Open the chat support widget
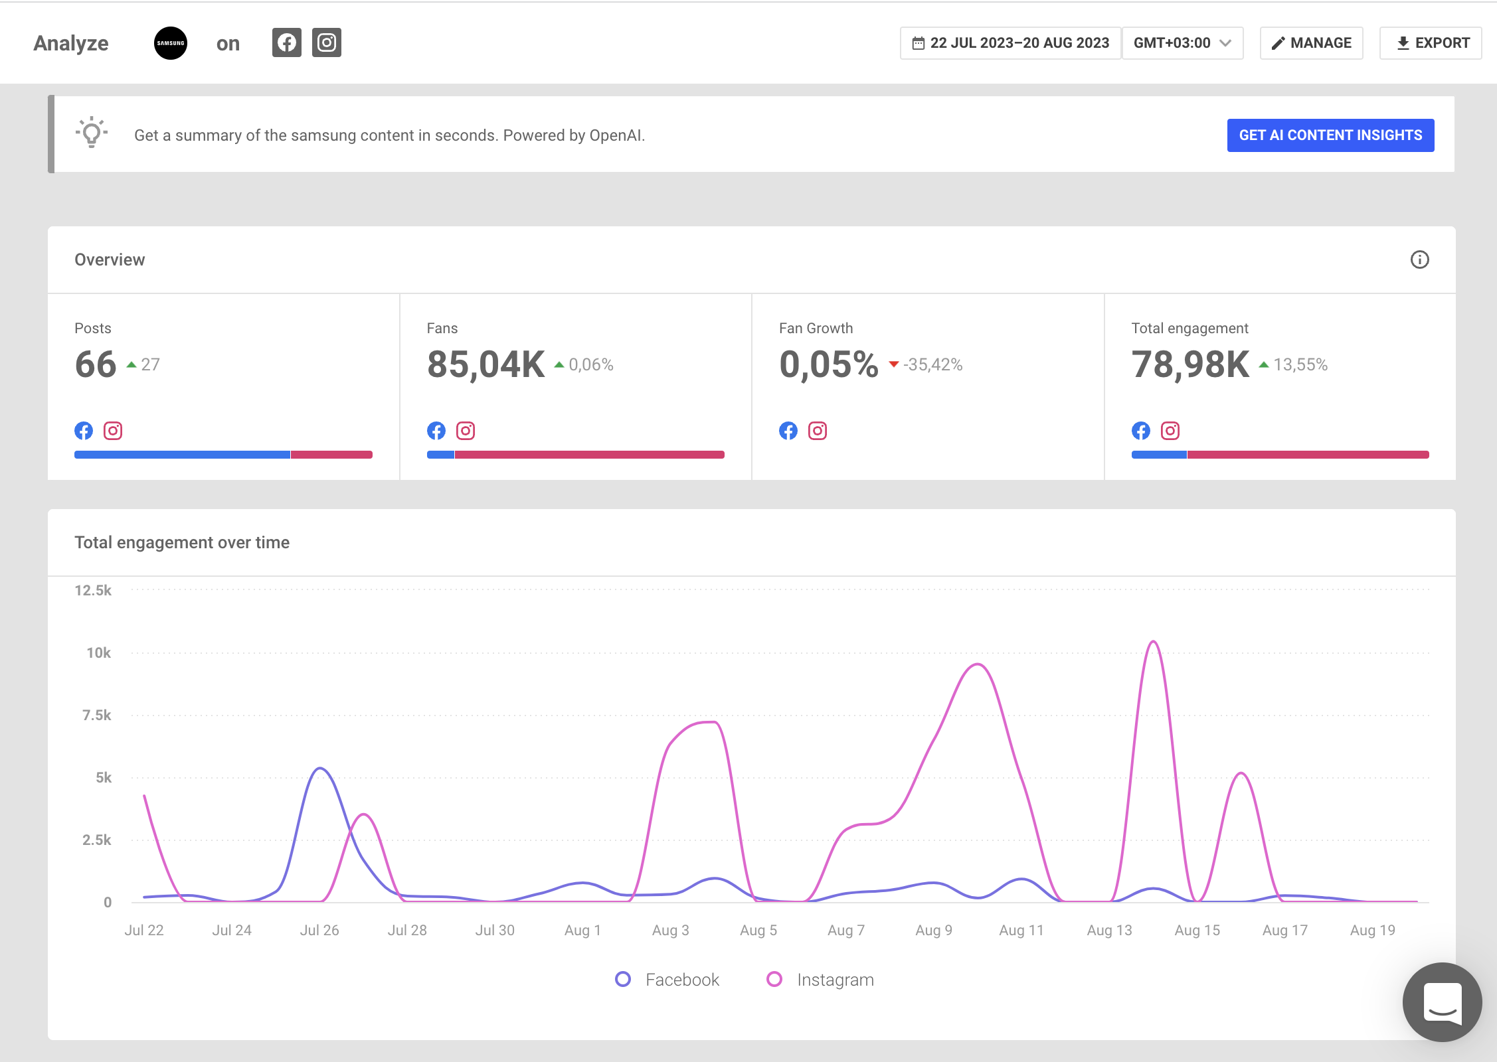 [x=1442, y=1002]
